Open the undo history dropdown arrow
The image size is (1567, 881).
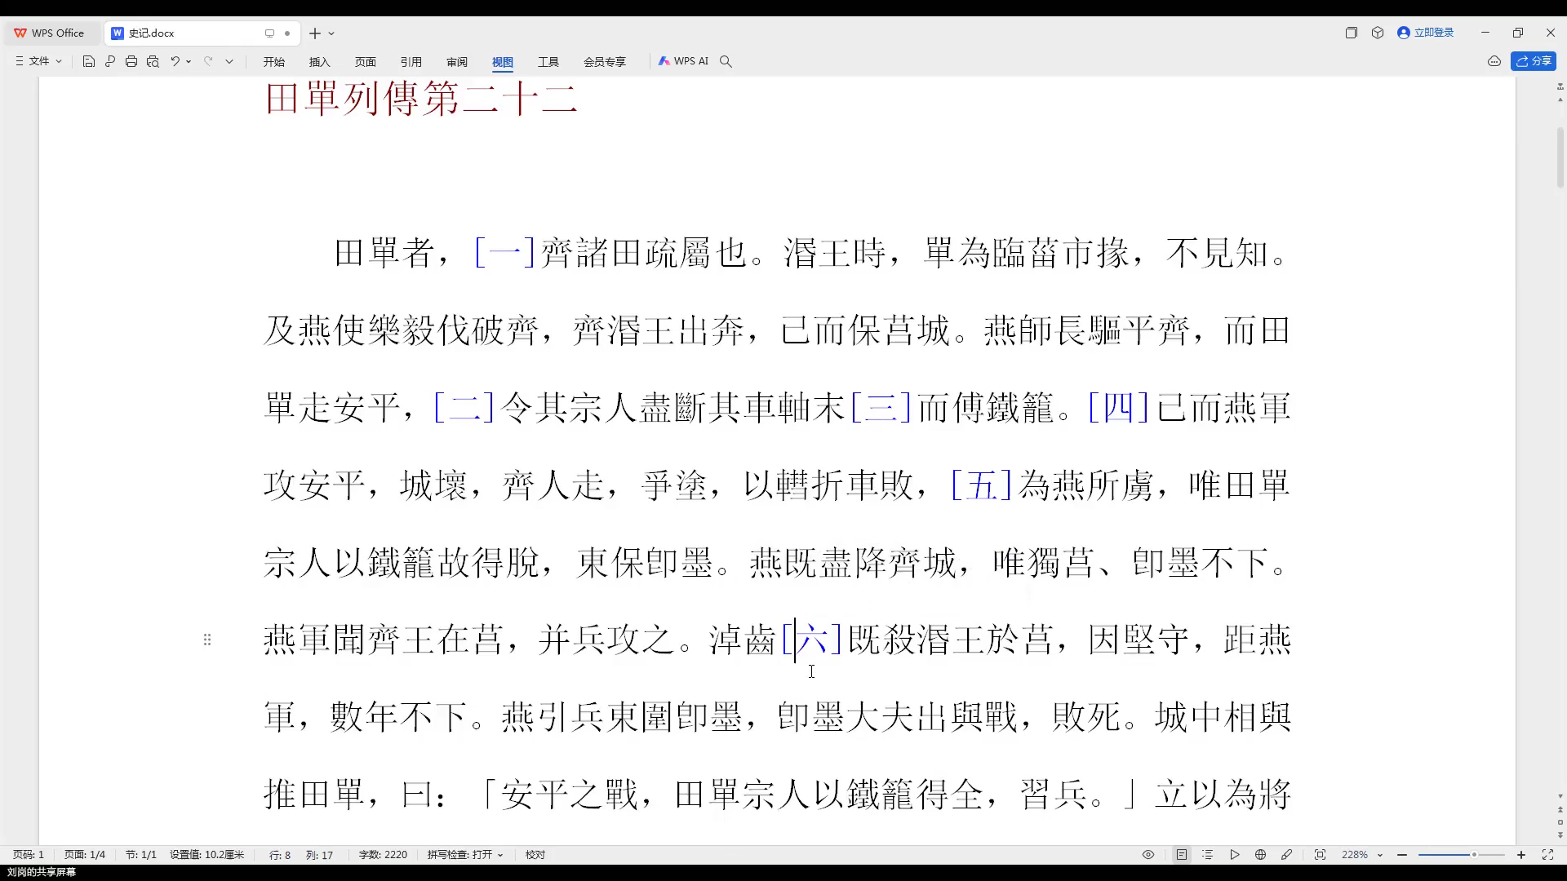coord(189,60)
